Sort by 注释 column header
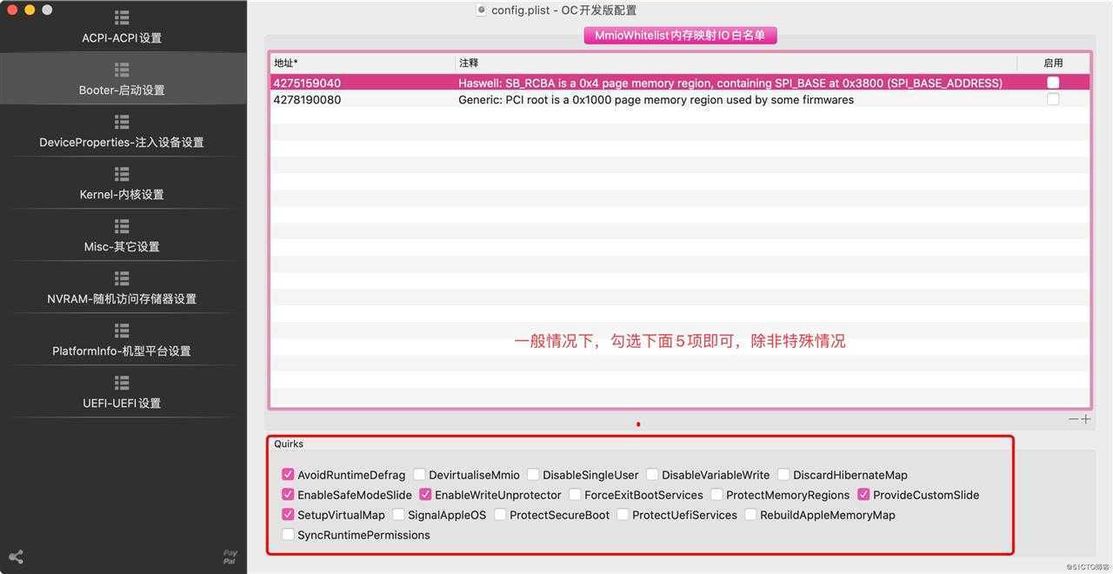Viewport: 1113px width, 574px height. (x=736, y=63)
